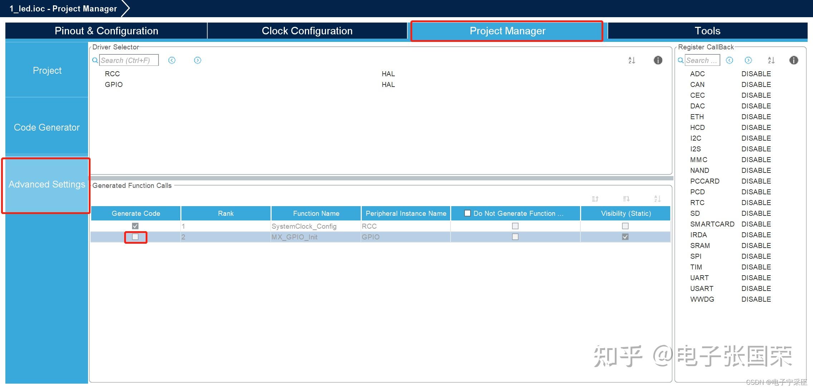Image resolution: width=813 pixels, height=389 pixels.
Task: Open HAL driver dropdown for GPIO
Action: (388, 84)
